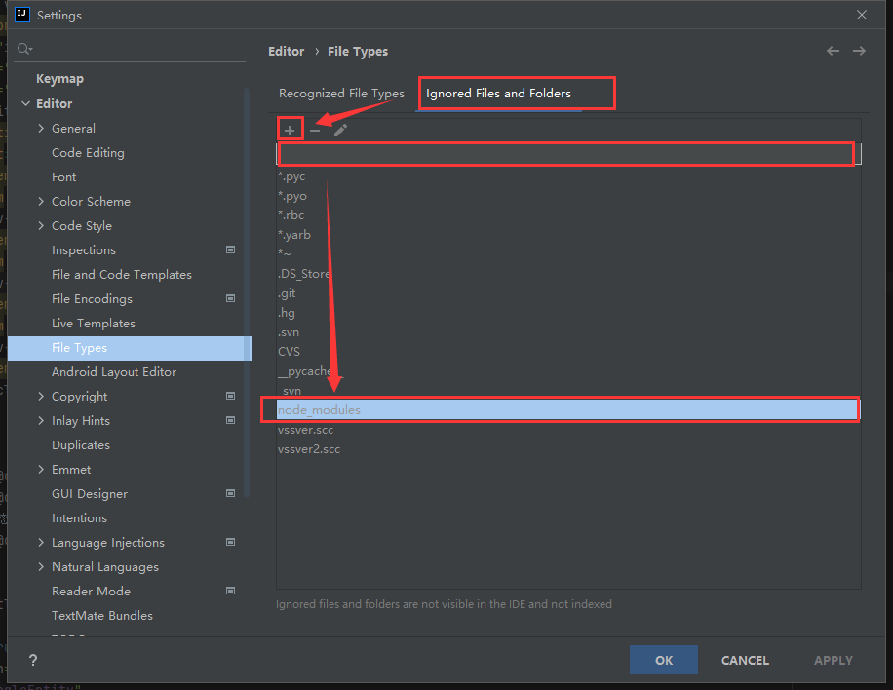
Task: Click the back navigation arrow
Action: tap(833, 51)
